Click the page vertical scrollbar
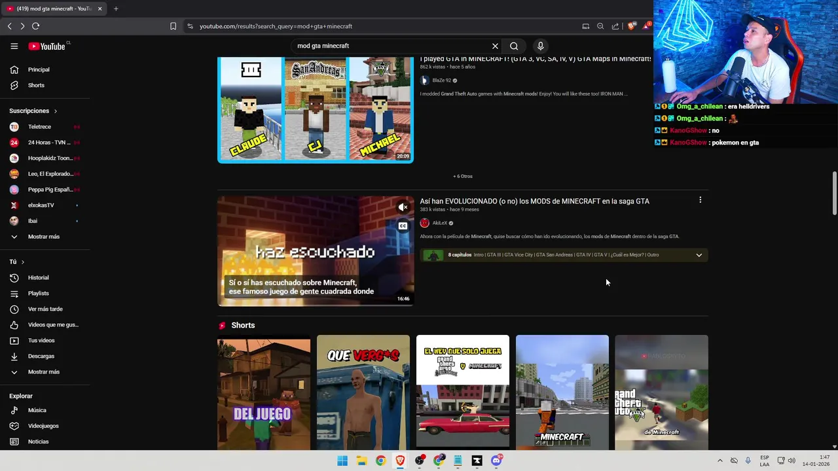 pyautogui.click(x=834, y=193)
